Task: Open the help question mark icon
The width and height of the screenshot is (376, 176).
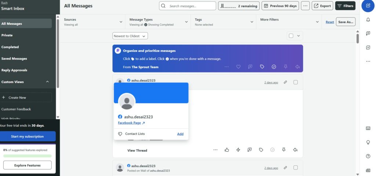Action: click(x=368, y=156)
